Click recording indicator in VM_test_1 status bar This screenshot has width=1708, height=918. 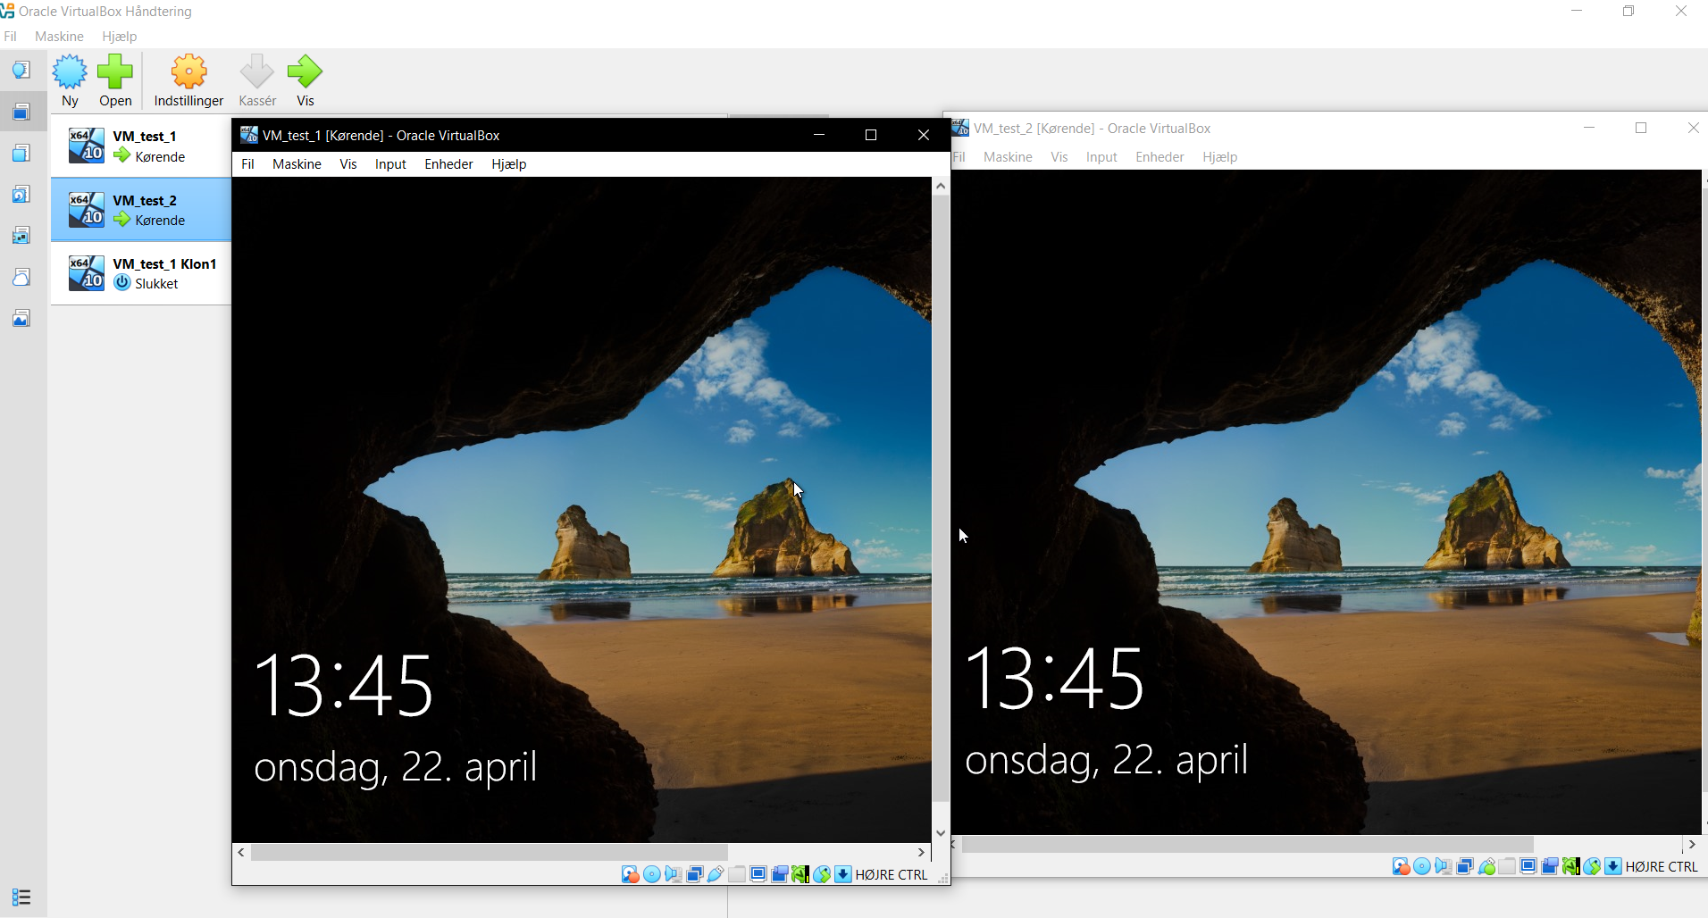tap(779, 874)
